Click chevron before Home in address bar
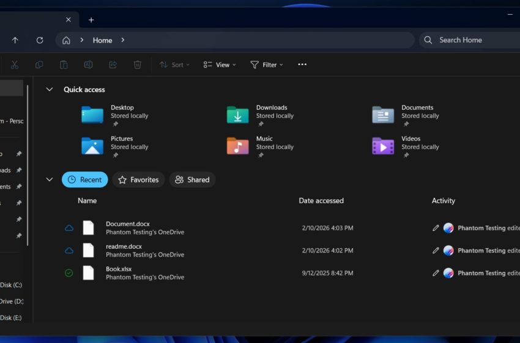This screenshot has height=343, width=520. (x=81, y=40)
